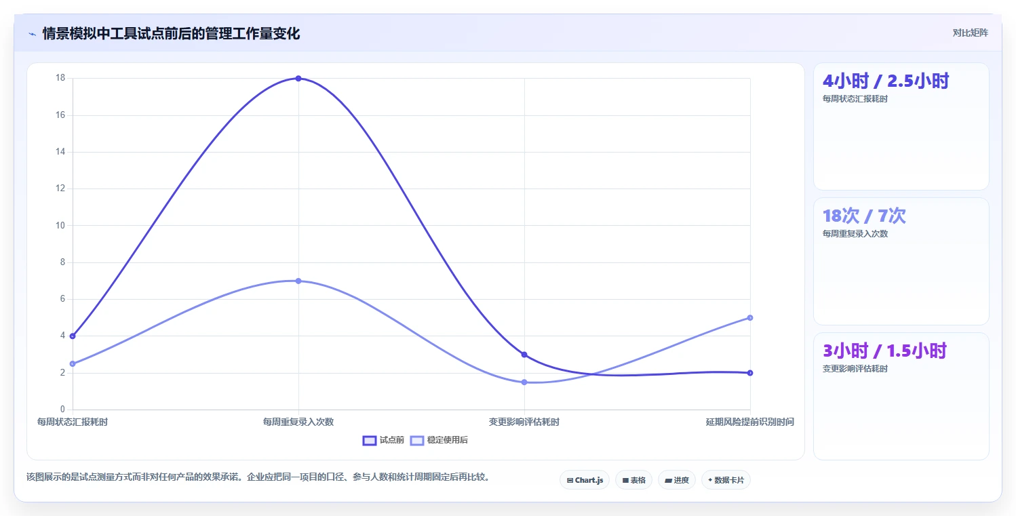Click the y-axis tick label 18

tap(60, 78)
